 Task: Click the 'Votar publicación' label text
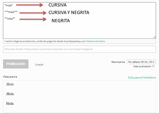tap(142, 66)
